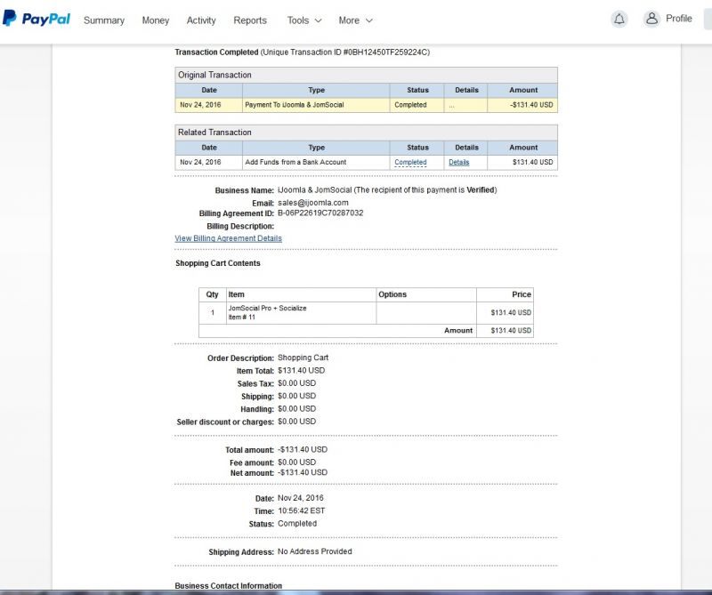Switch to the Reports tab
712x595 pixels.
[250, 20]
